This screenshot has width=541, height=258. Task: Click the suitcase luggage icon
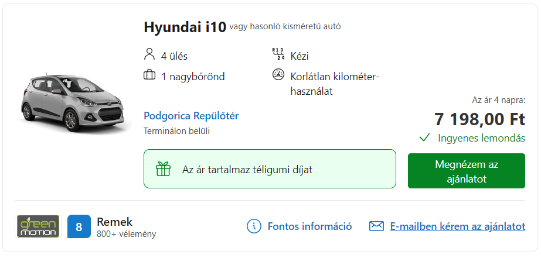149,75
